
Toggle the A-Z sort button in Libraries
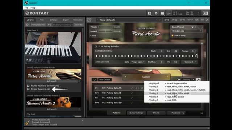click(x=49, y=25)
